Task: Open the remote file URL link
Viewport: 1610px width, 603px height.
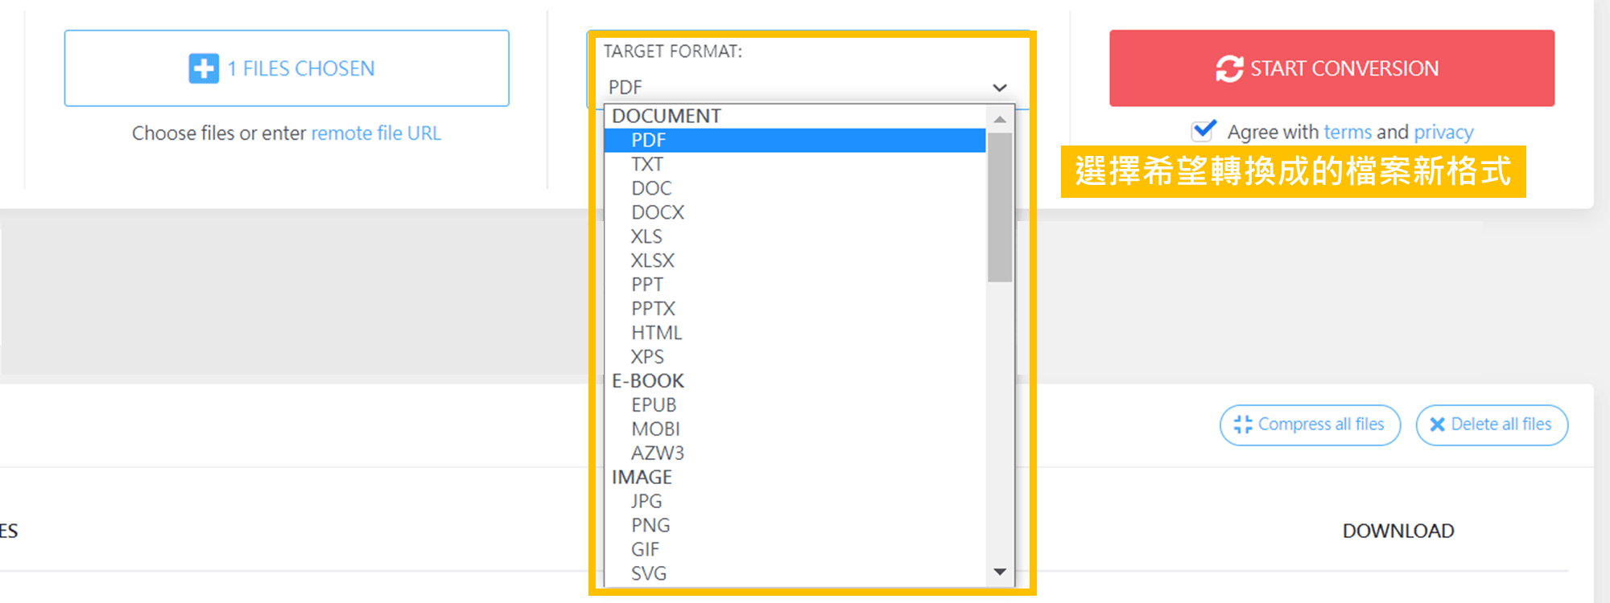Action: click(x=376, y=133)
